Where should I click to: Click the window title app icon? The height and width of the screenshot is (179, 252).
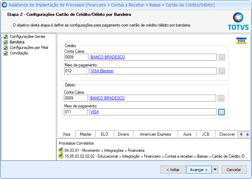[4, 5]
